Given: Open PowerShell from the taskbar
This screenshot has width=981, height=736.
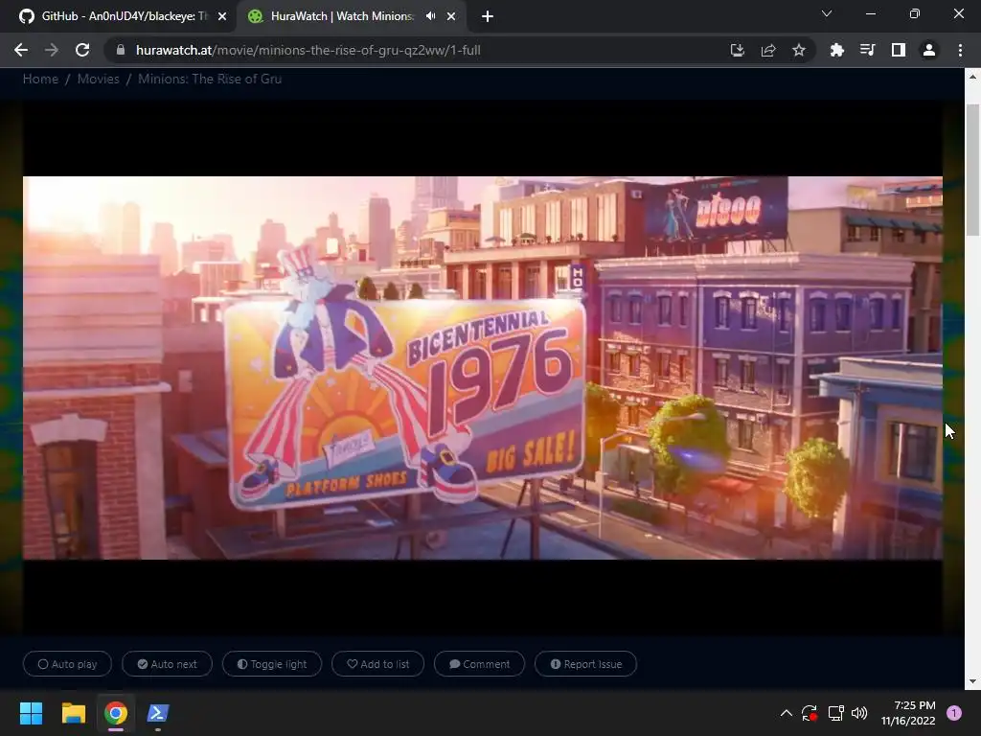Looking at the screenshot, I should [x=158, y=713].
